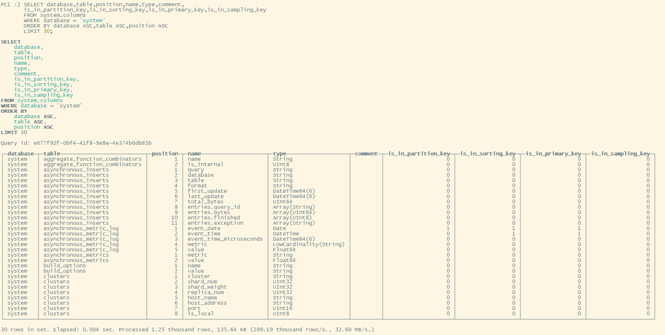This screenshot has width=665, height=335.
Task: Select the 'replica_num' name cell
Action: point(206,292)
